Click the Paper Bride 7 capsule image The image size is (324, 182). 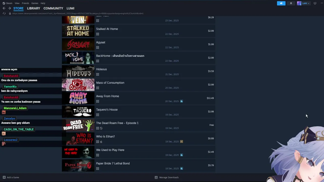pos(78,165)
